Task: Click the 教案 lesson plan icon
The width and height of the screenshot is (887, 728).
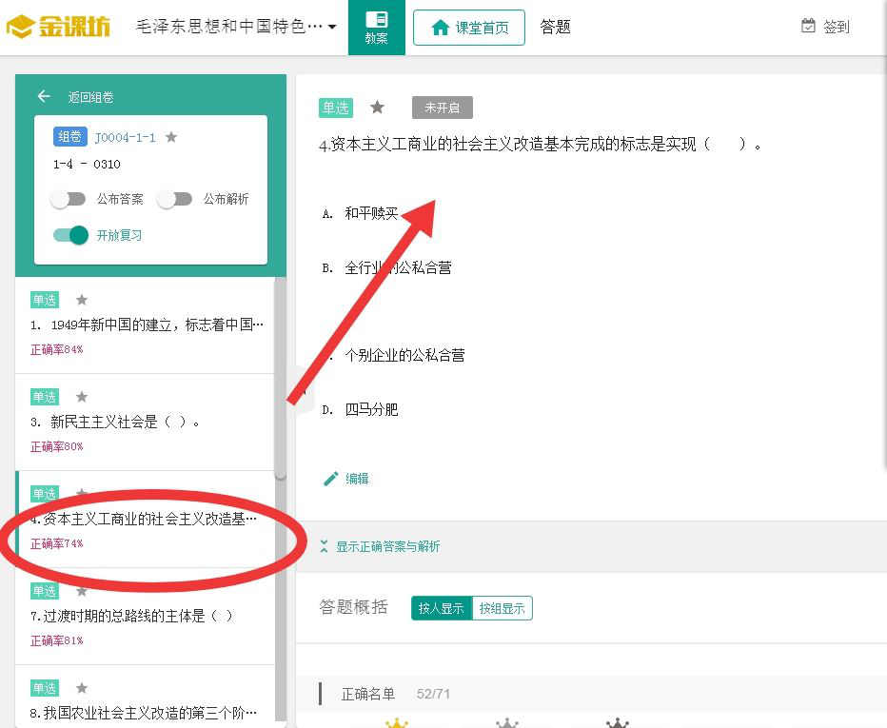Action: click(x=376, y=21)
